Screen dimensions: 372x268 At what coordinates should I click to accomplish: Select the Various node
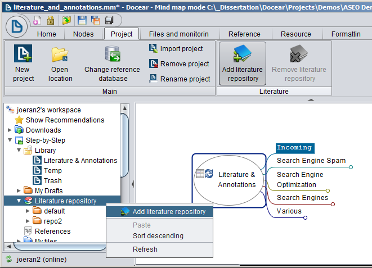[289, 211]
